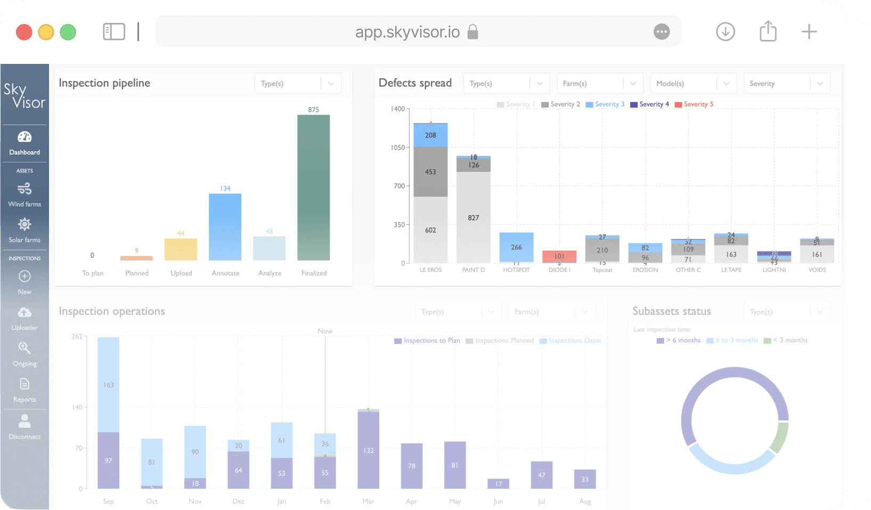Expand Inspection pipeline Type(s) dropdown

tap(298, 84)
